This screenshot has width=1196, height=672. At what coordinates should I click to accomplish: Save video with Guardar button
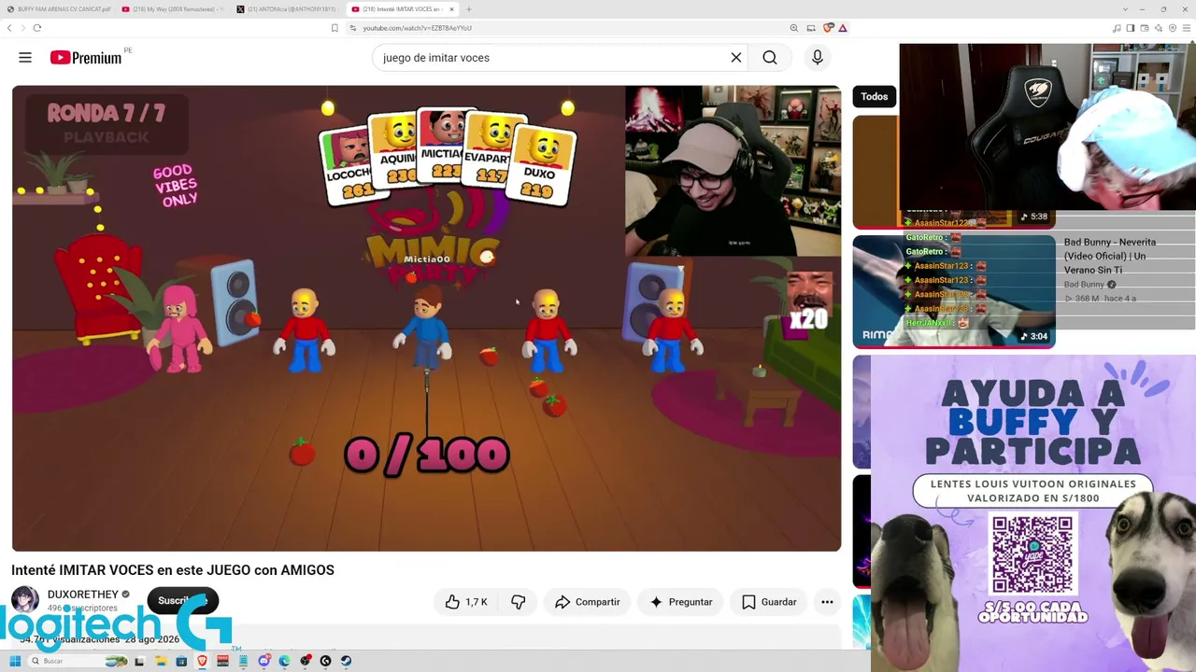tap(769, 602)
